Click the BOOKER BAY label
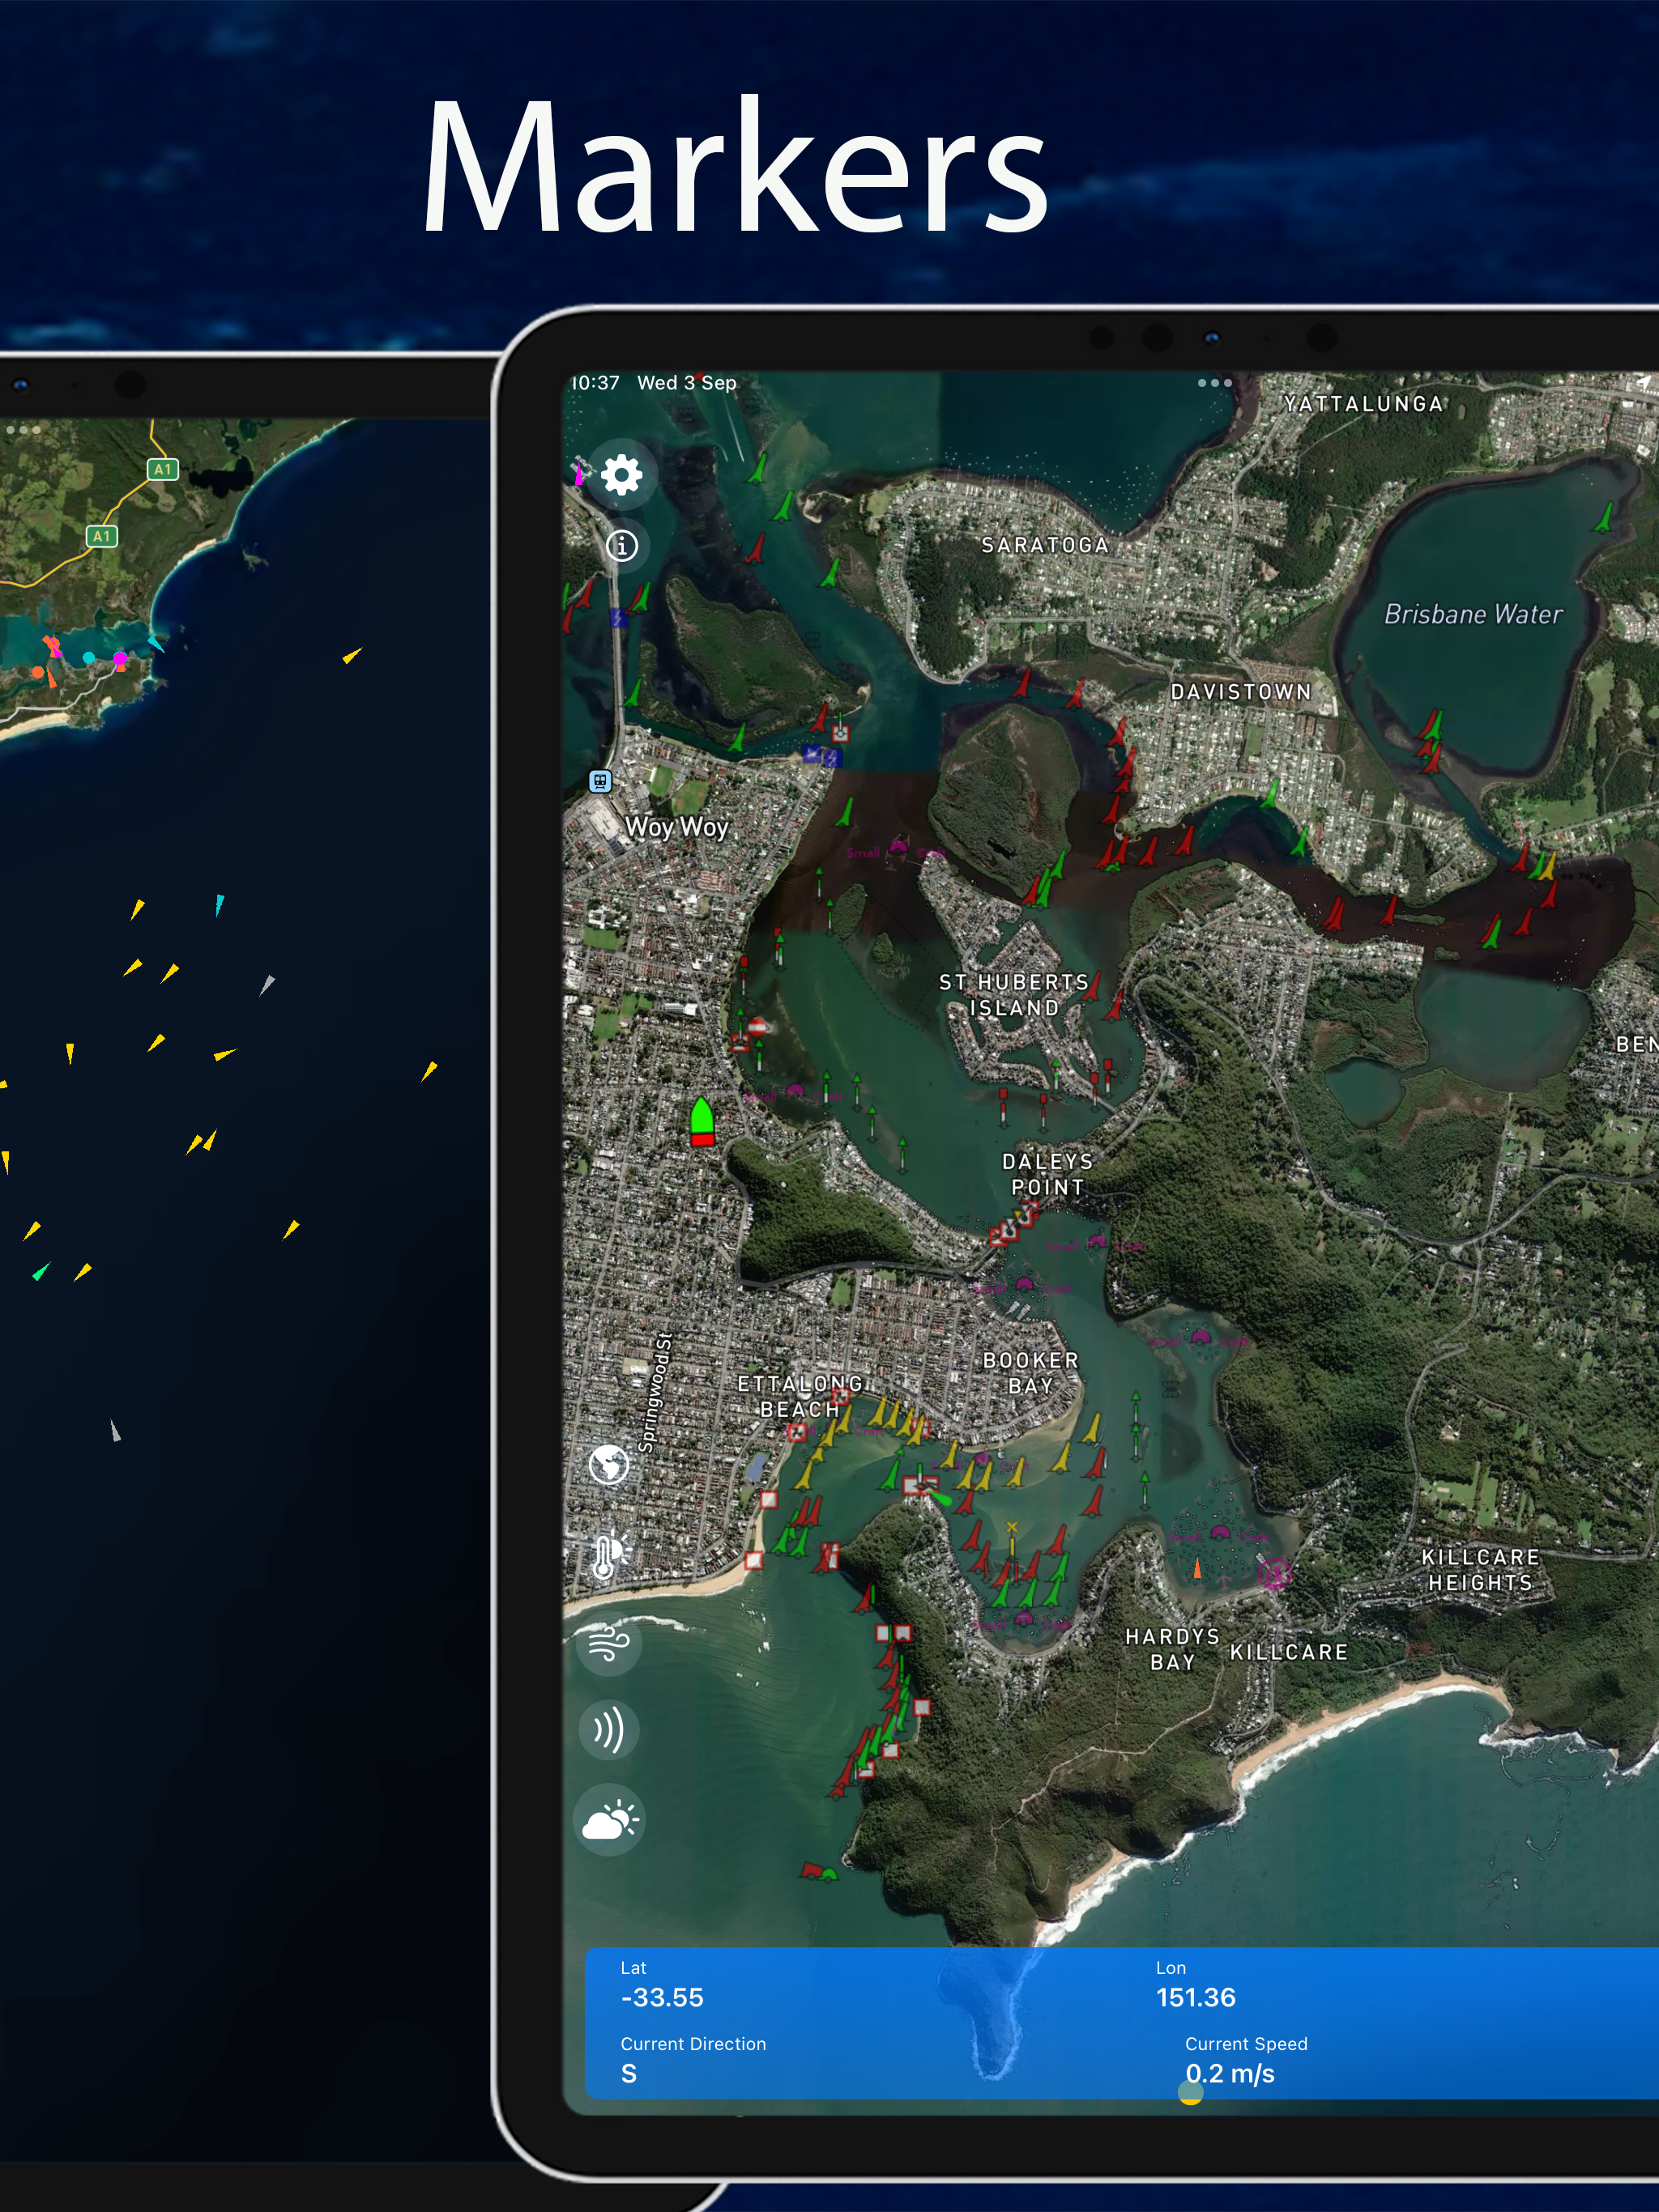1659x2212 pixels. pyautogui.click(x=1030, y=1373)
